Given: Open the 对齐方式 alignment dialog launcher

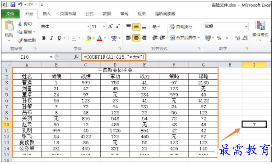Looking at the screenshot, I should click(199, 49).
